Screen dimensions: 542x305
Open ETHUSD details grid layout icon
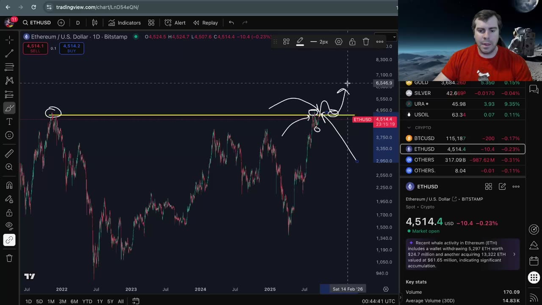coord(489,186)
